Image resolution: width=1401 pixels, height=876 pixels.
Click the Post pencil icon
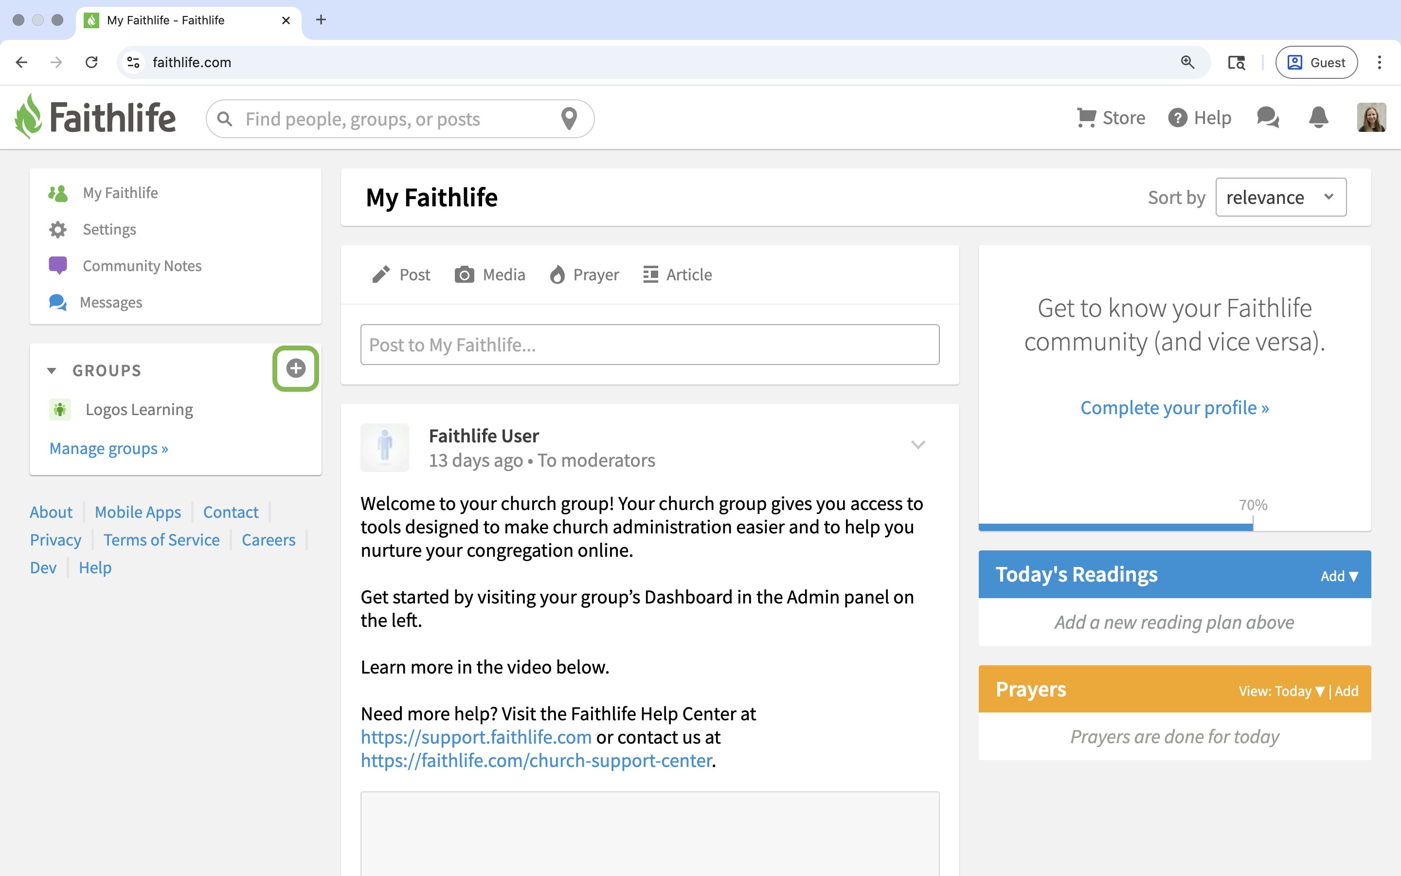point(381,274)
